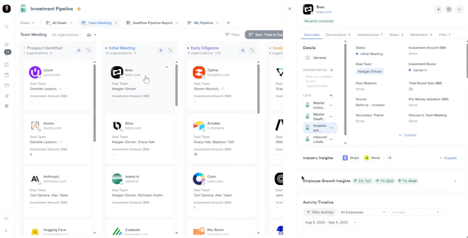Collapse the Early Diligence column
Image resolution: width=468 pixels, height=238 pixels.
point(252,50)
